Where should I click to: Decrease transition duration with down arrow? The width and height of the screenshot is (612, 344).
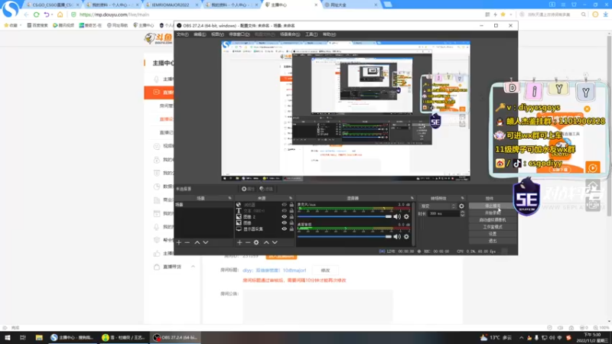click(x=463, y=216)
